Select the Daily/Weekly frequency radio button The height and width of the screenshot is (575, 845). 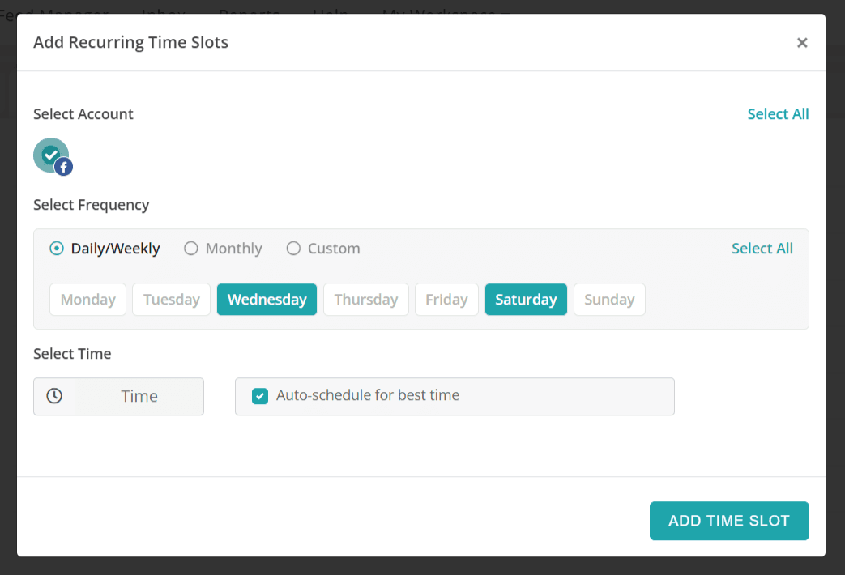click(x=57, y=249)
